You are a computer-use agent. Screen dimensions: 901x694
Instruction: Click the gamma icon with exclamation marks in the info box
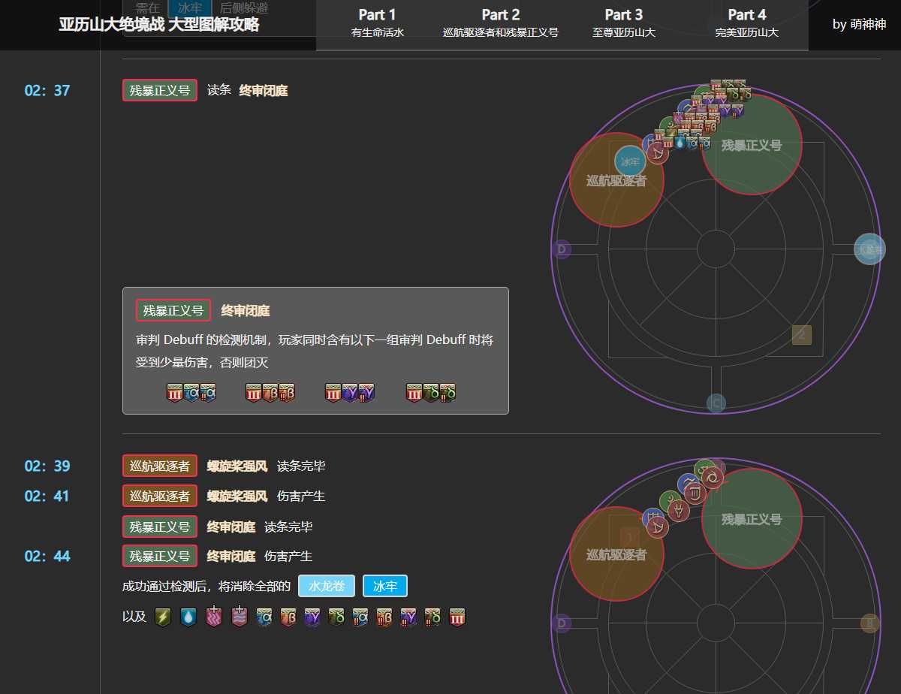(x=366, y=393)
